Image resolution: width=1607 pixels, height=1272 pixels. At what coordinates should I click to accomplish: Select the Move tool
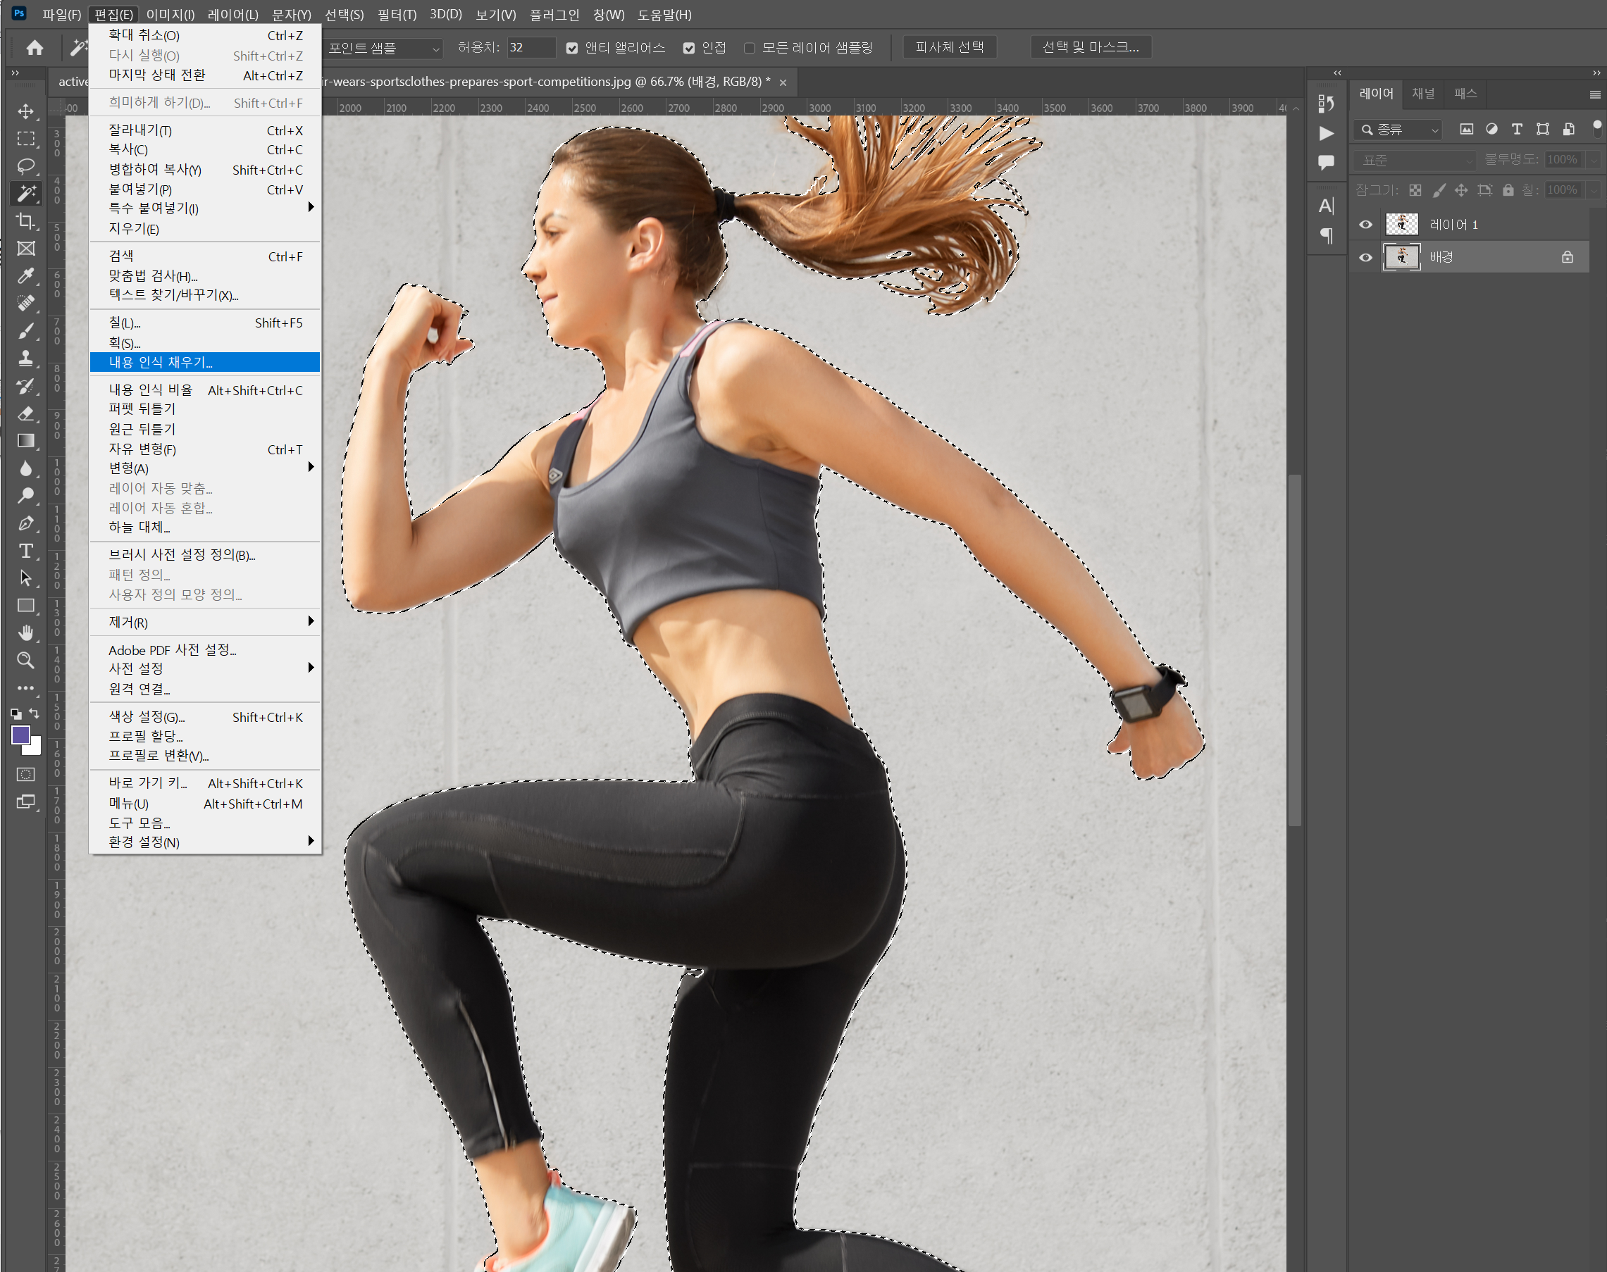tap(26, 112)
